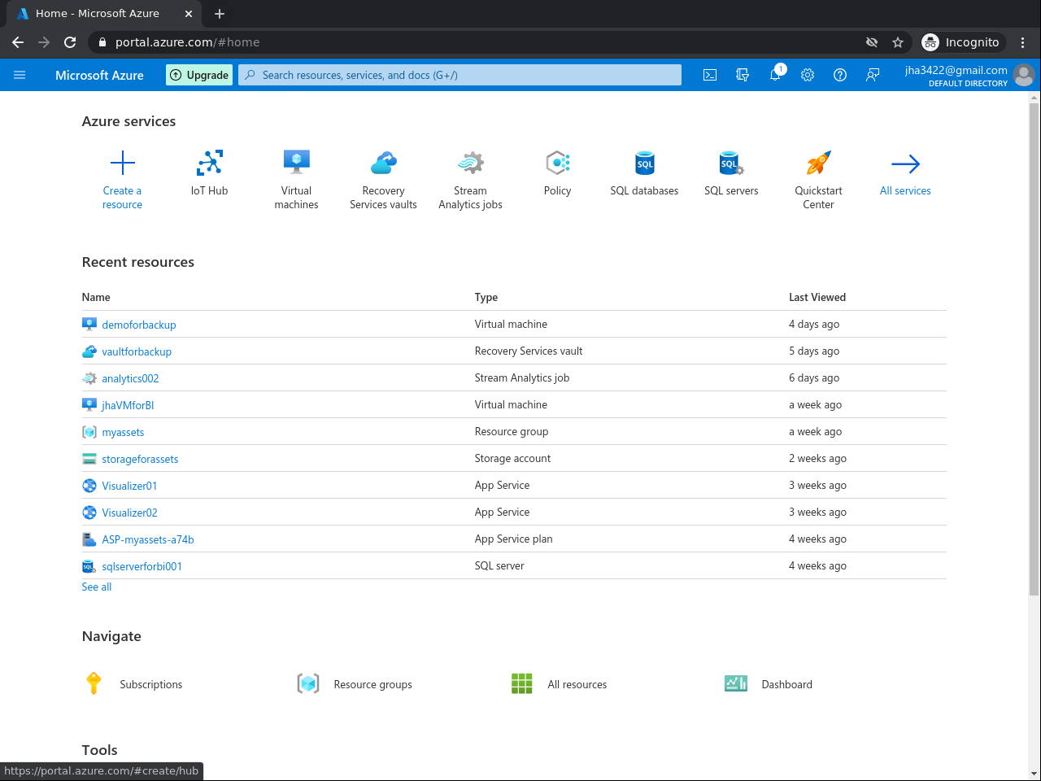Click the Dashboard navigate label
Viewport: 1041px width, 781px height.
tap(787, 684)
